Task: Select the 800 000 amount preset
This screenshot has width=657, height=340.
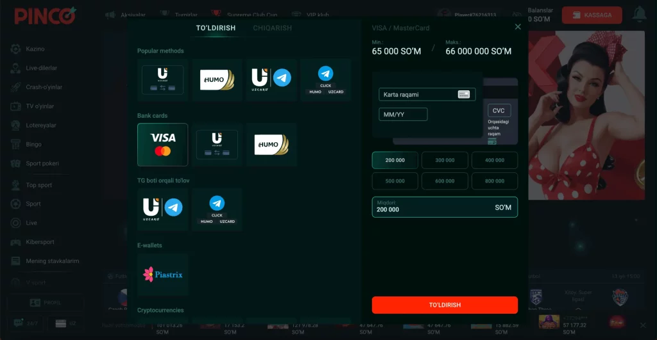Action: tap(495, 181)
